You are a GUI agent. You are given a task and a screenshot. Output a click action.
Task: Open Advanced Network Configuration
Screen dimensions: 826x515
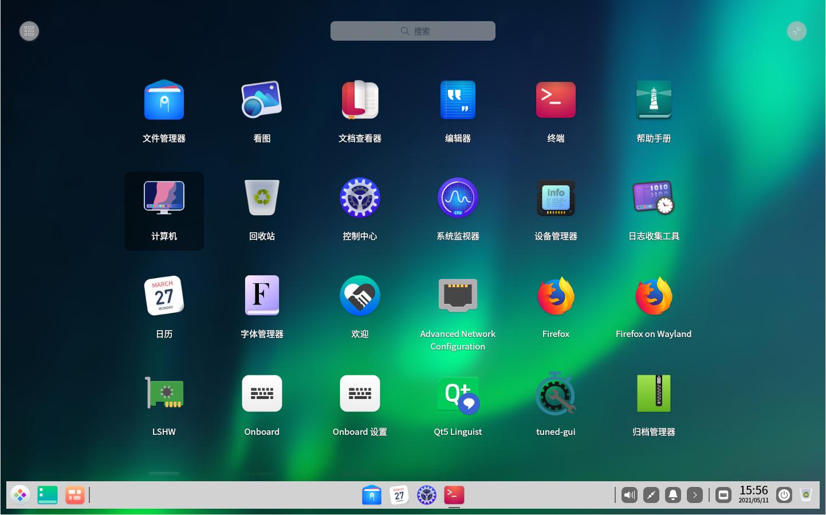point(458,296)
